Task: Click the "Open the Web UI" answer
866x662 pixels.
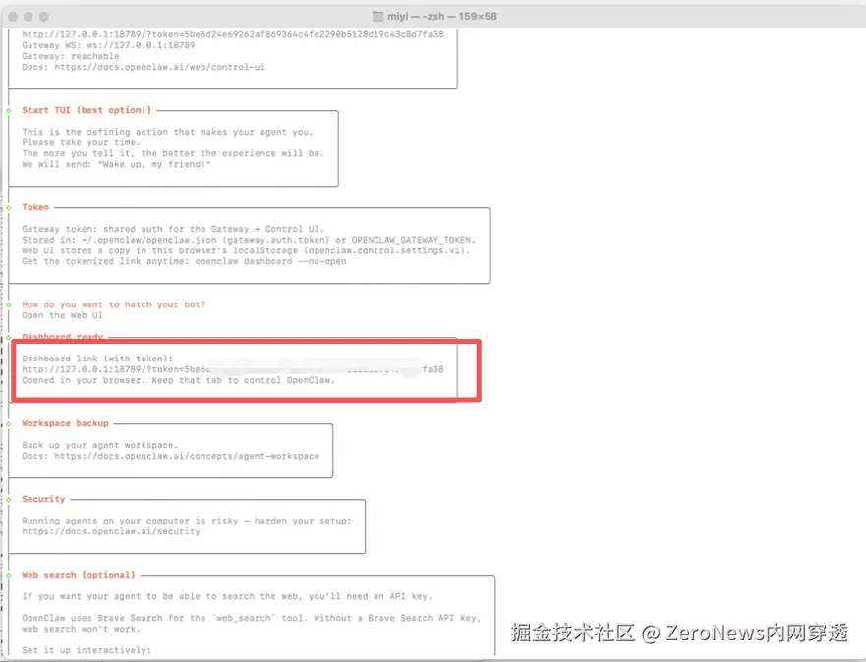Action: [62, 315]
